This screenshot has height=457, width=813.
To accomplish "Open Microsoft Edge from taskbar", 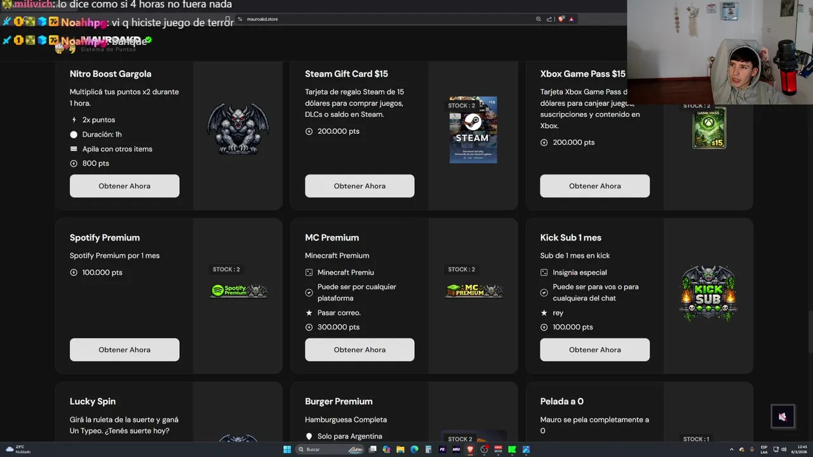I will click(414, 449).
